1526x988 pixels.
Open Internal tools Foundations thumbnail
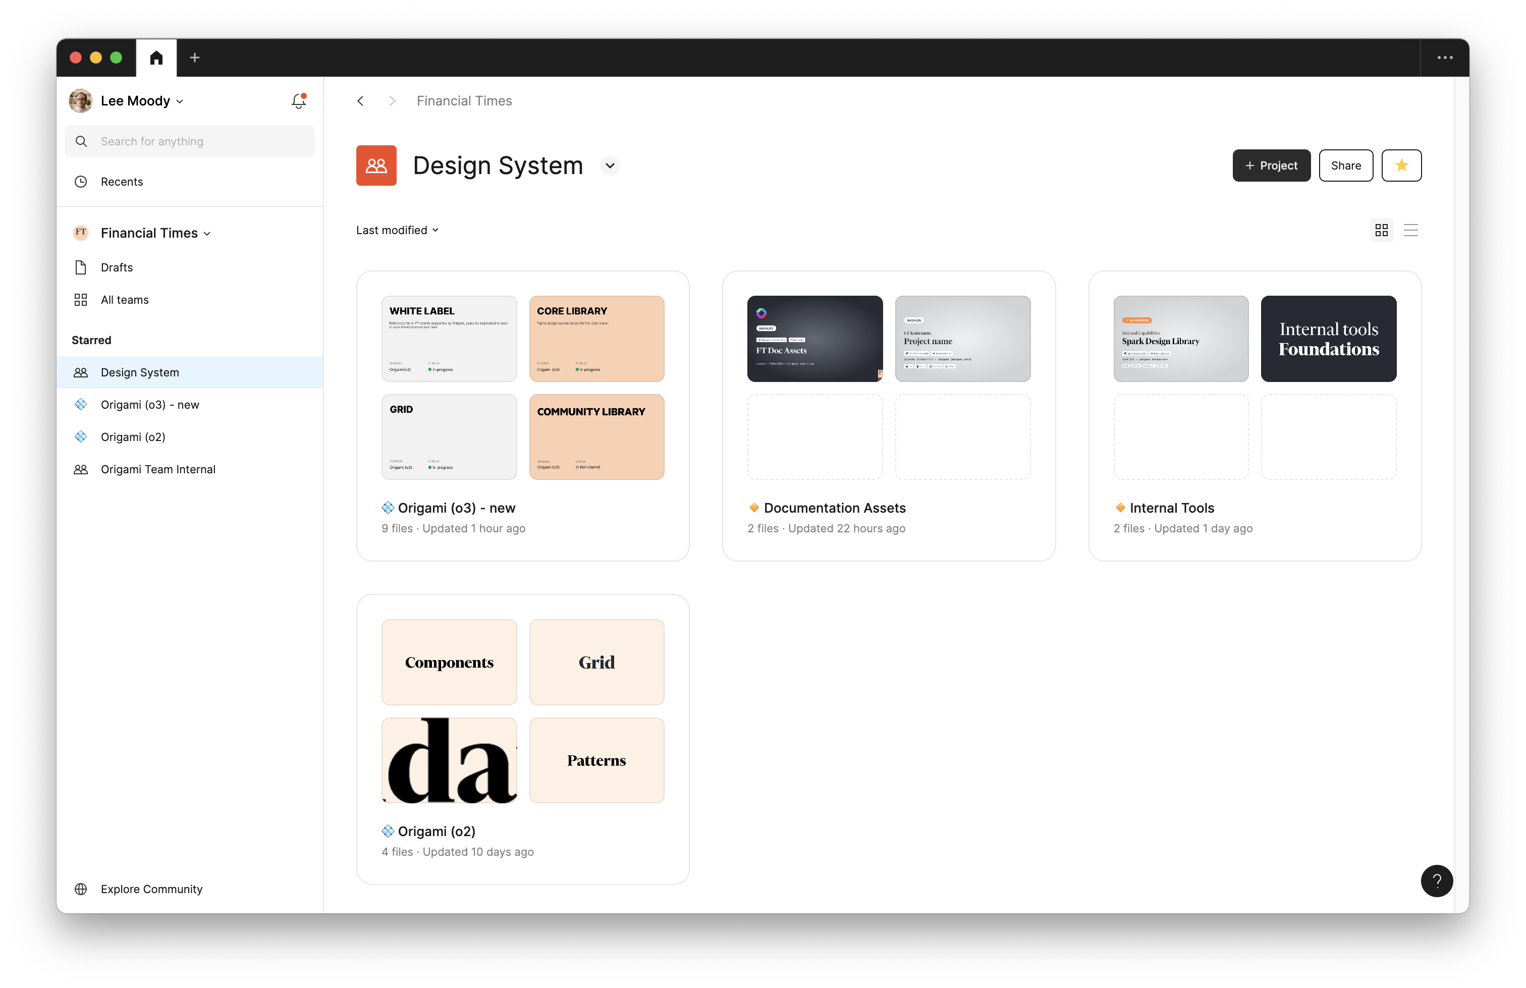1329,339
